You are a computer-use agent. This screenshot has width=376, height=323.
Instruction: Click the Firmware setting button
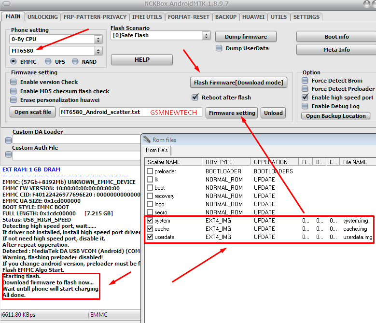point(232,112)
